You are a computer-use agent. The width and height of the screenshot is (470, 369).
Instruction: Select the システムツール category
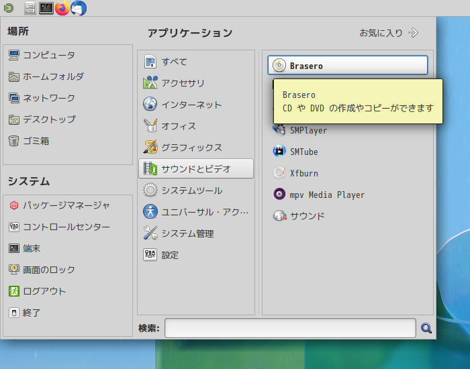[x=196, y=190]
